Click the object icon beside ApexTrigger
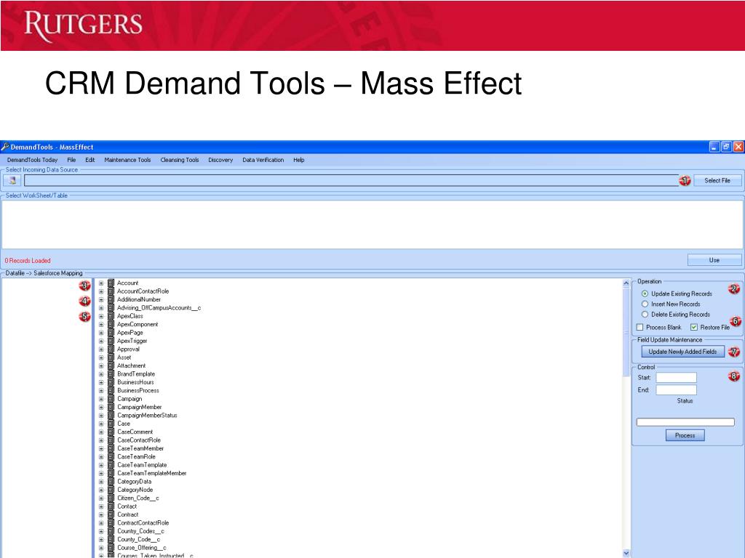The width and height of the screenshot is (745, 558). point(111,341)
